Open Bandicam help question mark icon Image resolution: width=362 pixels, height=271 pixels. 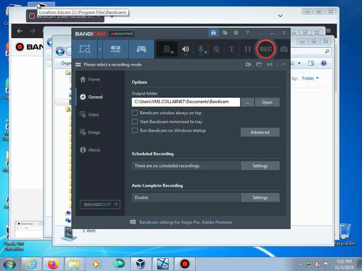(x=247, y=33)
